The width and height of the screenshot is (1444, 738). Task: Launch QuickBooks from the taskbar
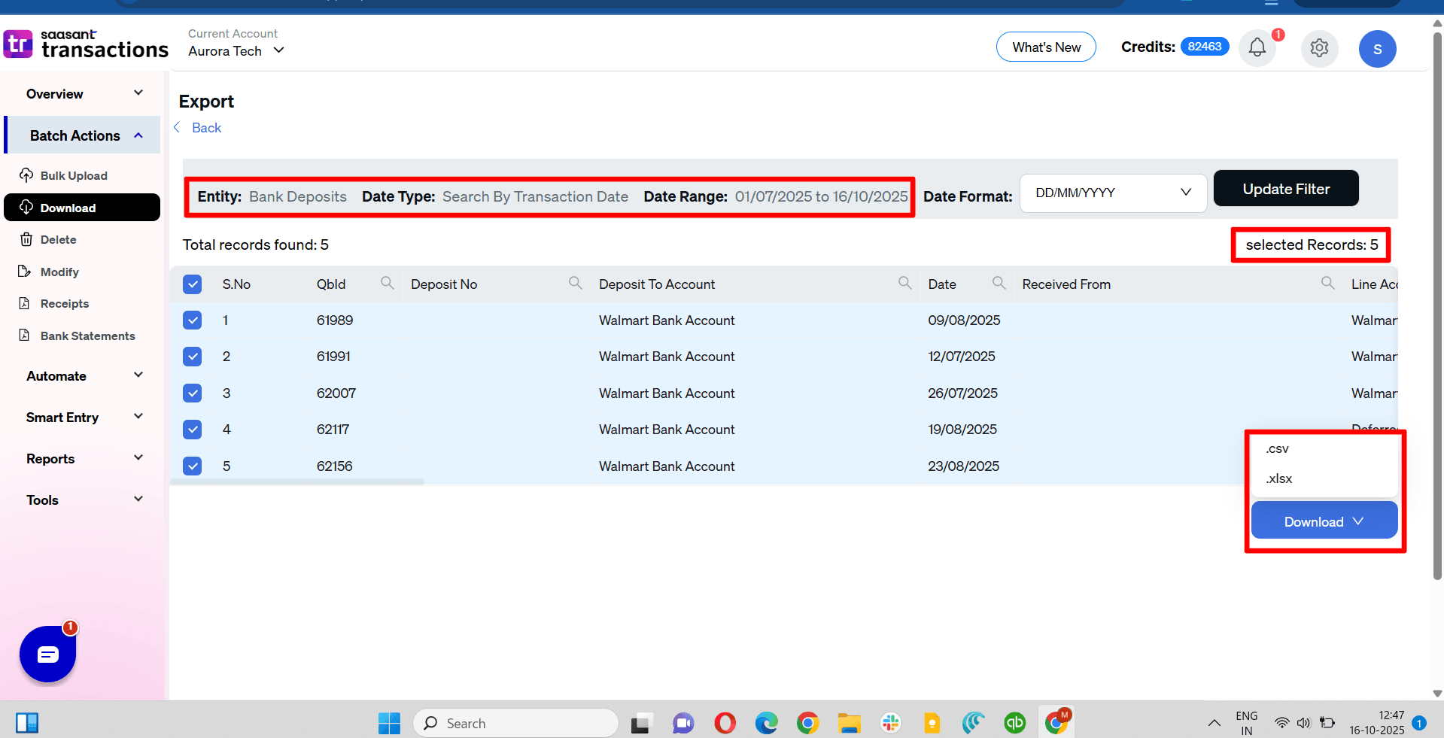click(x=1014, y=723)
